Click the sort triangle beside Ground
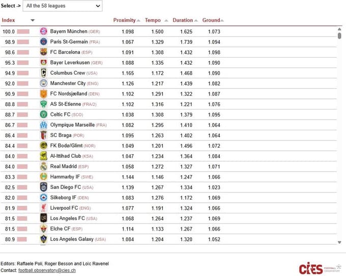This screenshot has height=276, width=346. coord(222,21)
